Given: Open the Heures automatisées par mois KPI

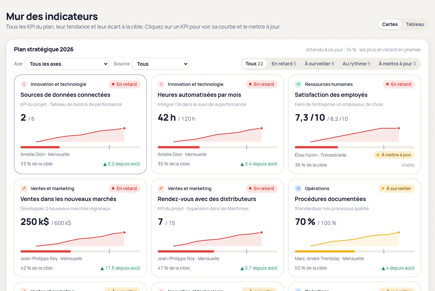Looking at the screenshot, I should point(217,124).
